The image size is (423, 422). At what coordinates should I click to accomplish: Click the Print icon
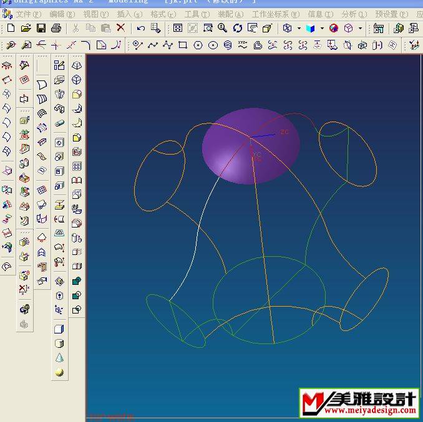click(56, 28)
